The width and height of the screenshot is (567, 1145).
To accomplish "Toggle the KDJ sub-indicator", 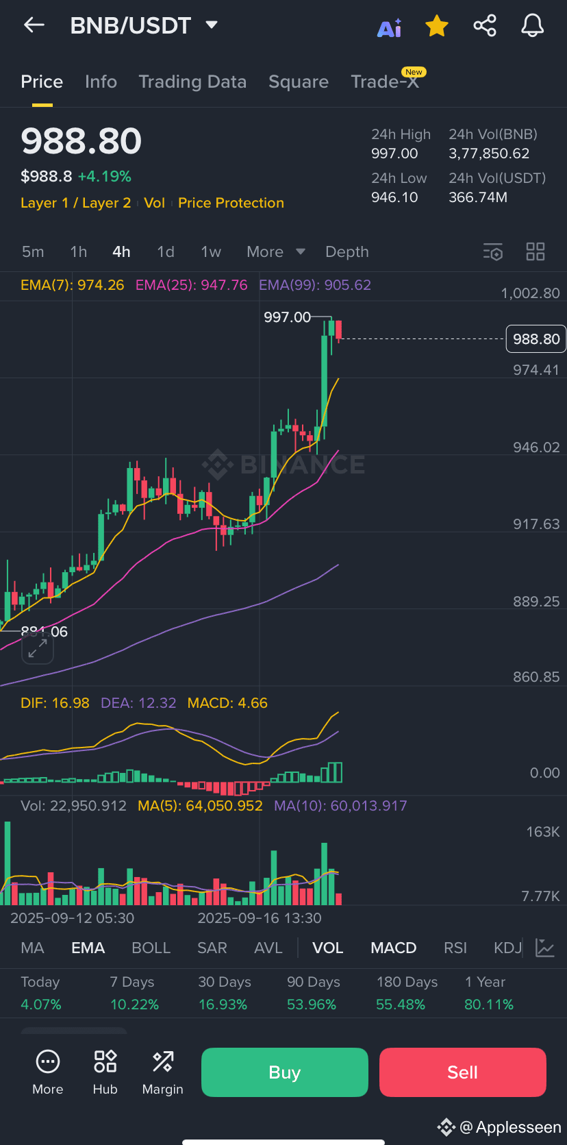I will pos(508,948).
